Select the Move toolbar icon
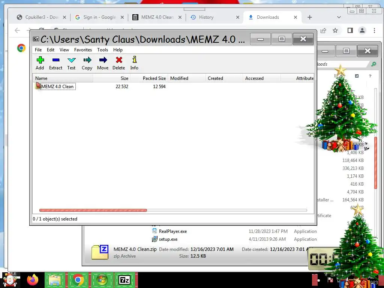Image resolution: width=384 pixels, height=288 pixels. pyautogui.click(x=103, y=63)
